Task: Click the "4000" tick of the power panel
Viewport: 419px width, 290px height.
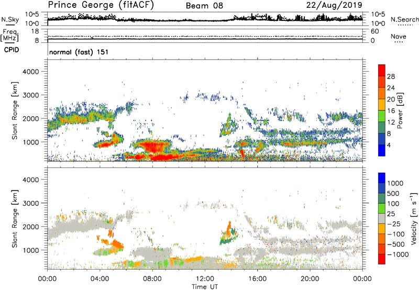Action: pyautogui.click(x=30, y=72)
